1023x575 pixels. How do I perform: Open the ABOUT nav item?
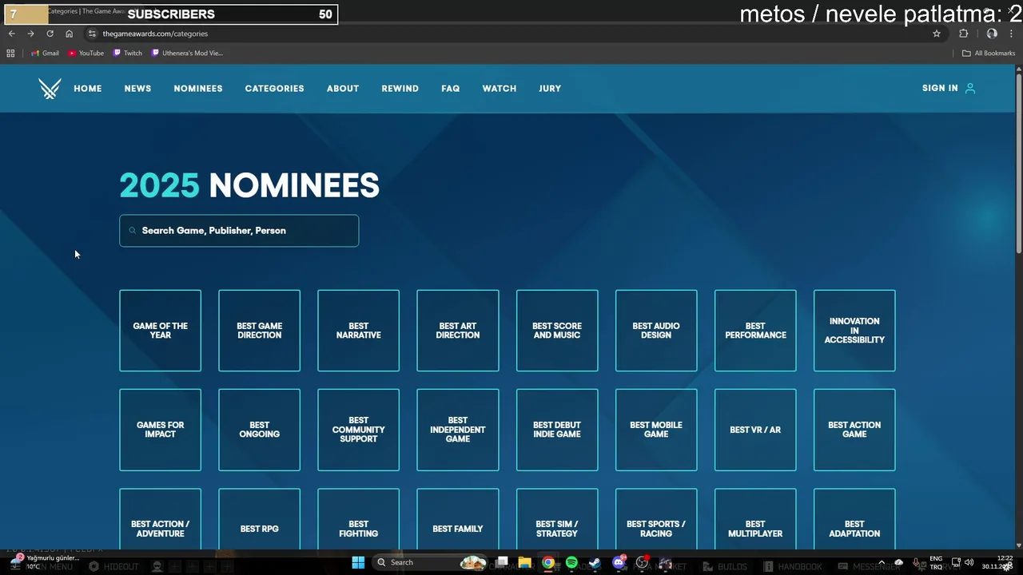[343, 89]
